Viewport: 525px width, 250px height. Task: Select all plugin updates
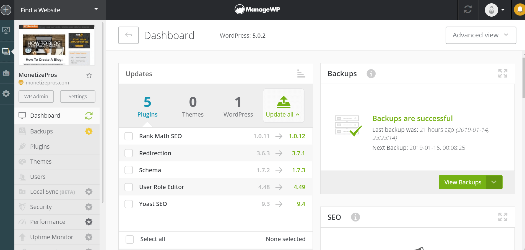[x=129, y=239]
